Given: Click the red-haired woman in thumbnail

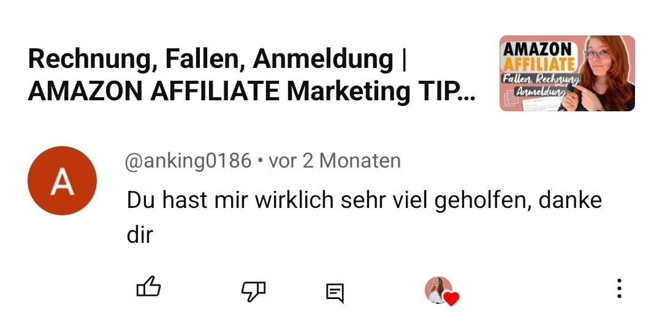Looking at the screenshot, I should pyautogui.click(x=606, y=74).
